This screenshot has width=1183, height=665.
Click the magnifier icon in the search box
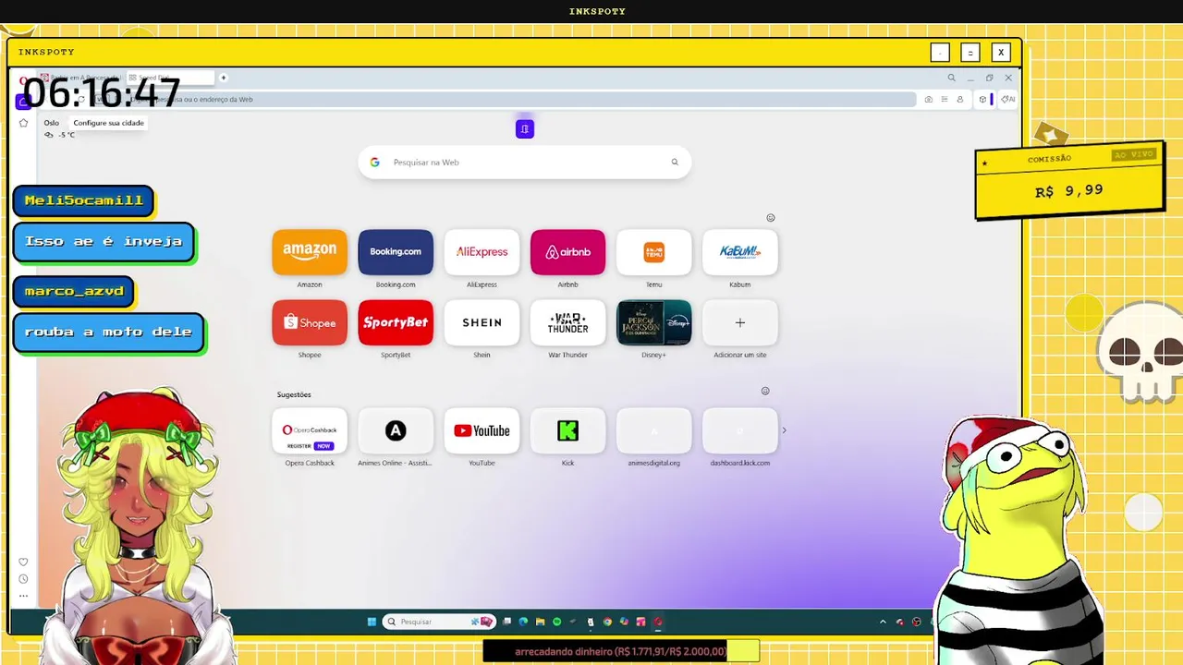(x=675, y=163)
